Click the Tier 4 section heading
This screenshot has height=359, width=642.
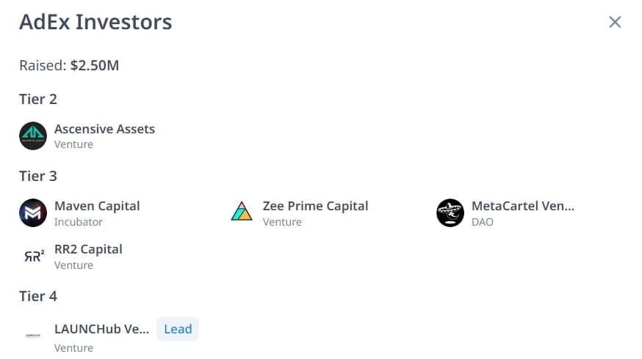pos(38,296)
